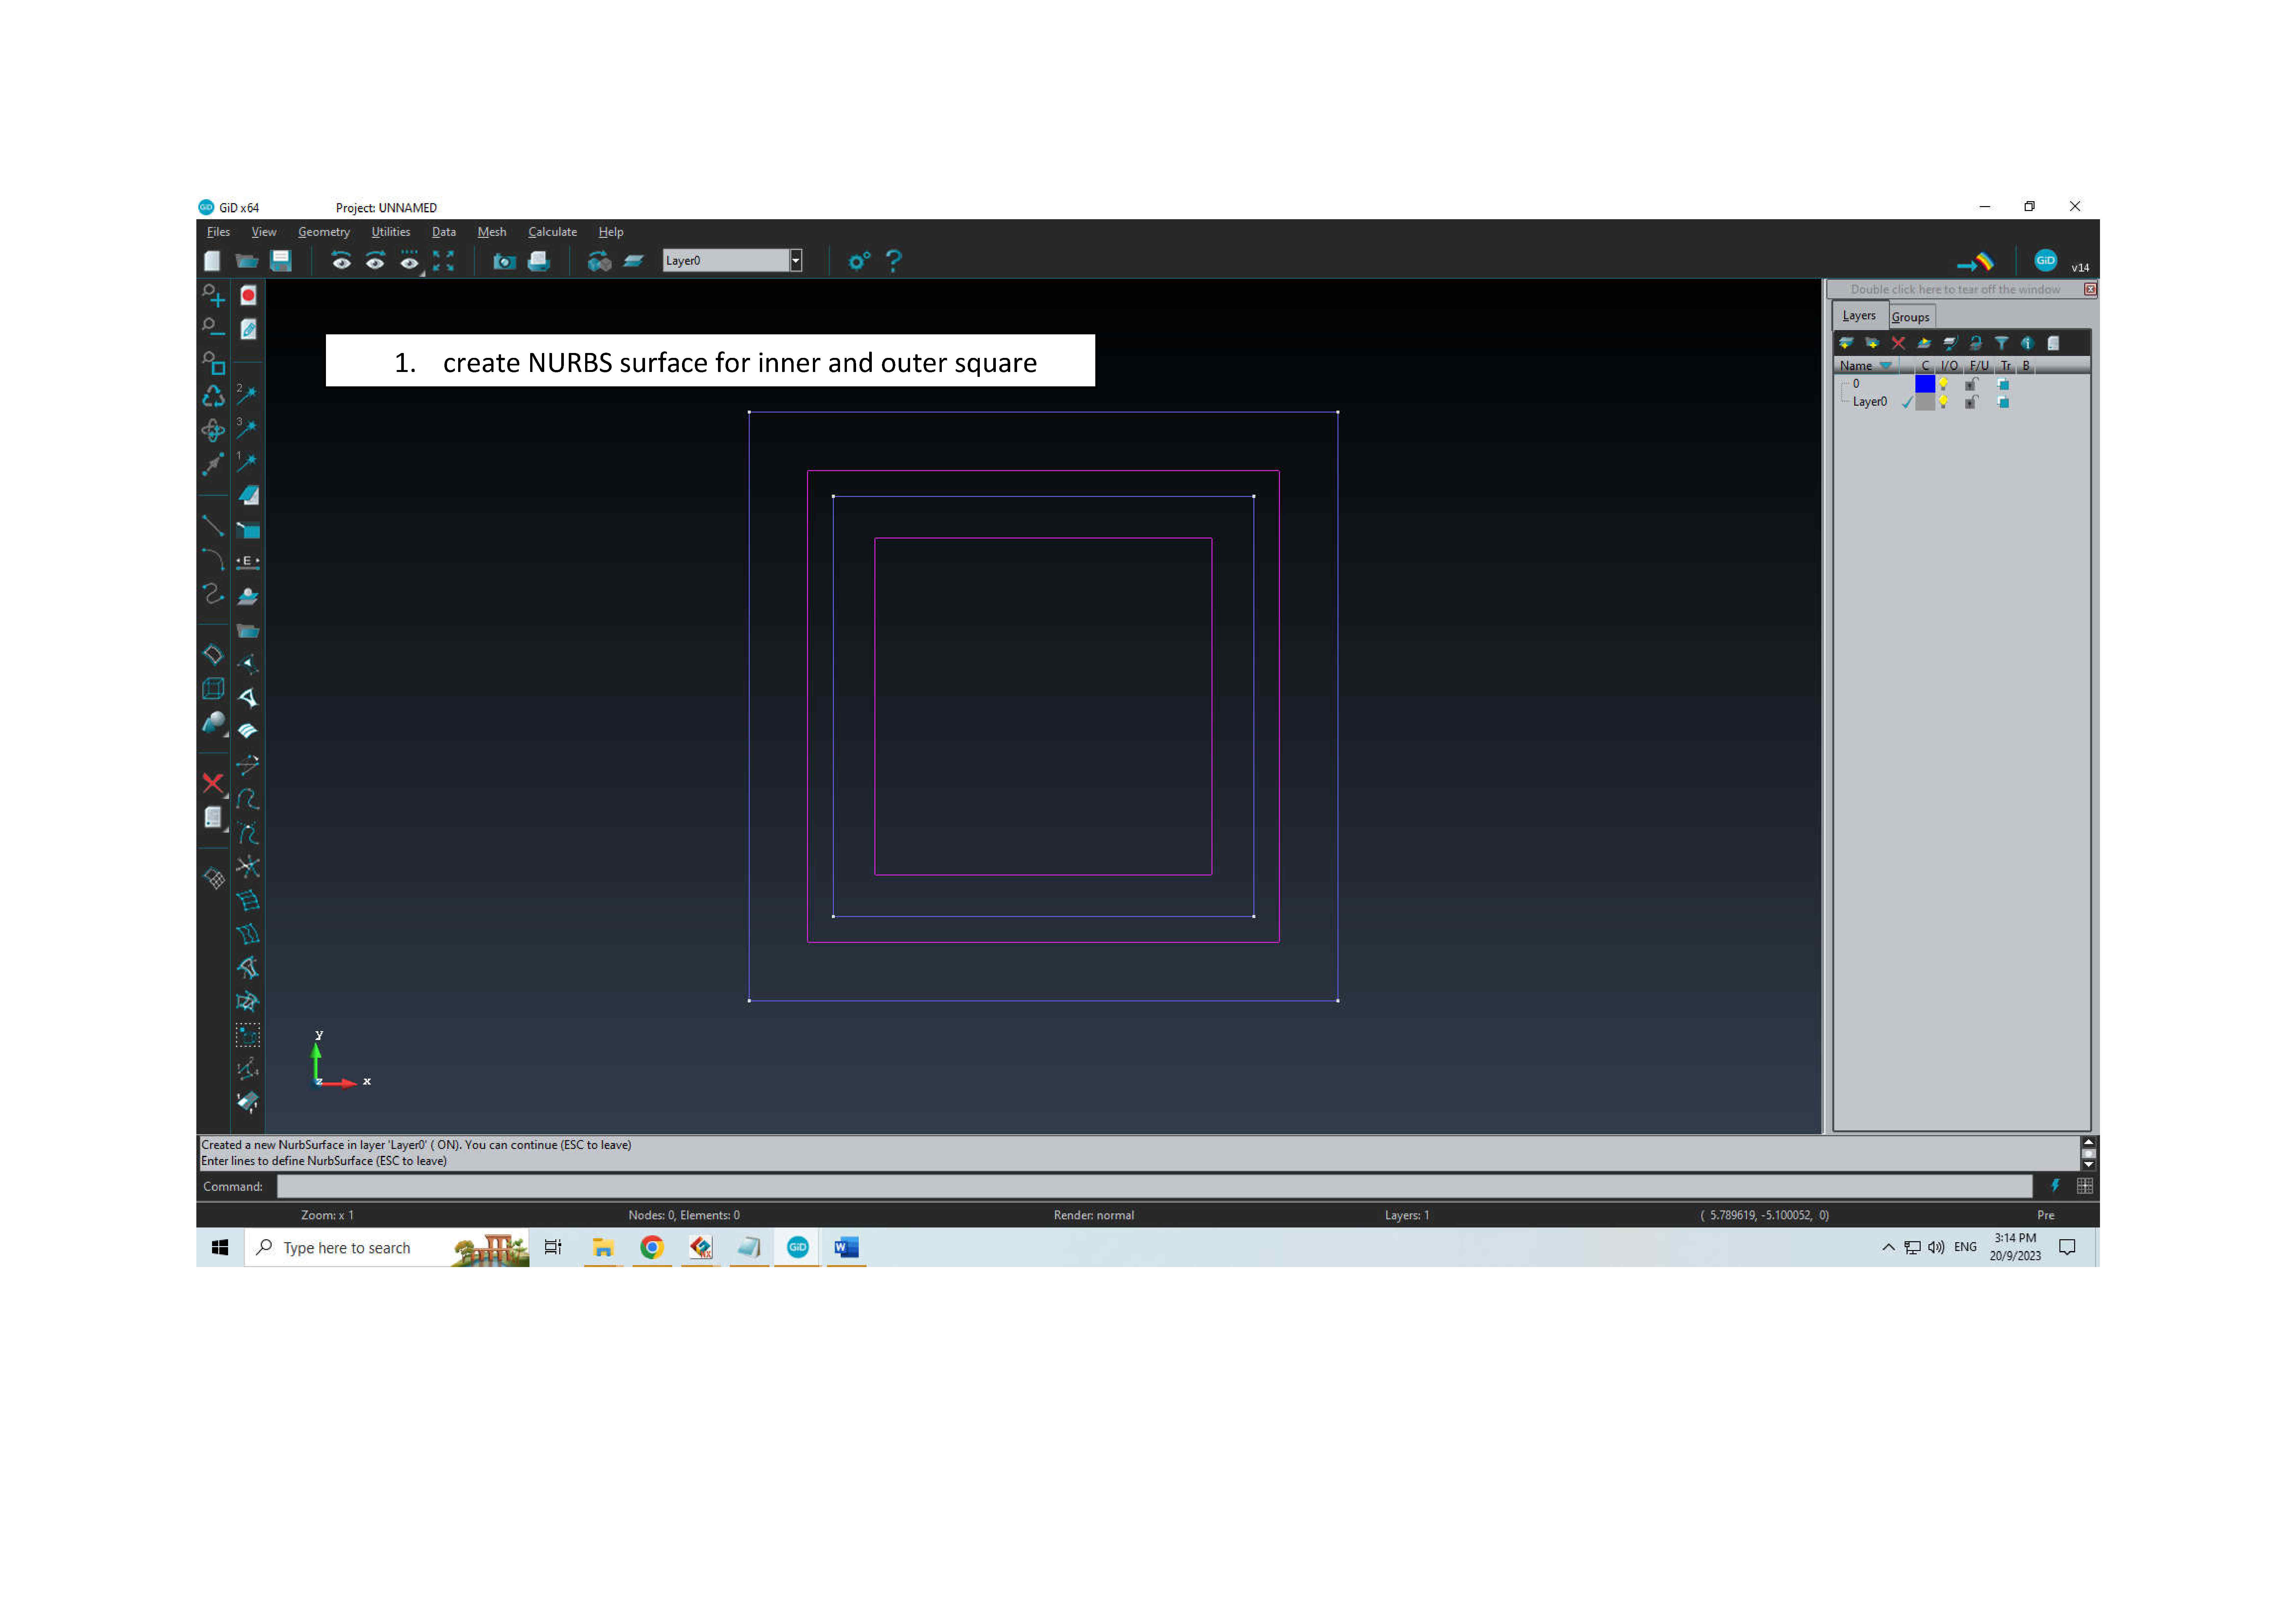The width and height of the screenshot is (2296, 1623).
Task: Open the Geometry menu
Action: point(324,232)
